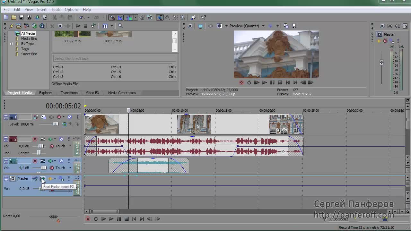The image size is (411, 231).
Task: Expand the By Type media bin node
Action: [x=11, y=44]
